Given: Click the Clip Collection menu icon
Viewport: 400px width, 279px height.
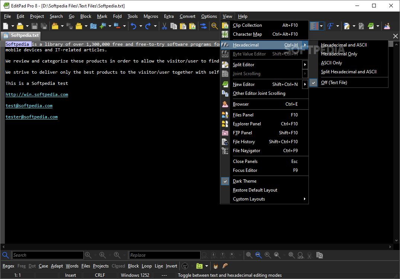Looking at the screenshot, I should coord(225,25).
